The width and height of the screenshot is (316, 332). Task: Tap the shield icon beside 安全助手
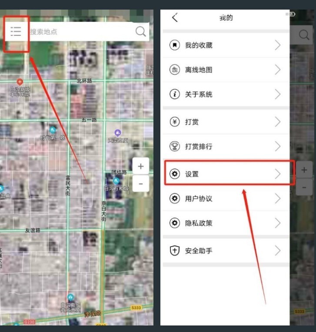(x=175, y=251)
